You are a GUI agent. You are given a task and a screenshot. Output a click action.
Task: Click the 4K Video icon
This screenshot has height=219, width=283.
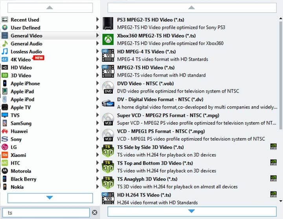pos(5,59)
